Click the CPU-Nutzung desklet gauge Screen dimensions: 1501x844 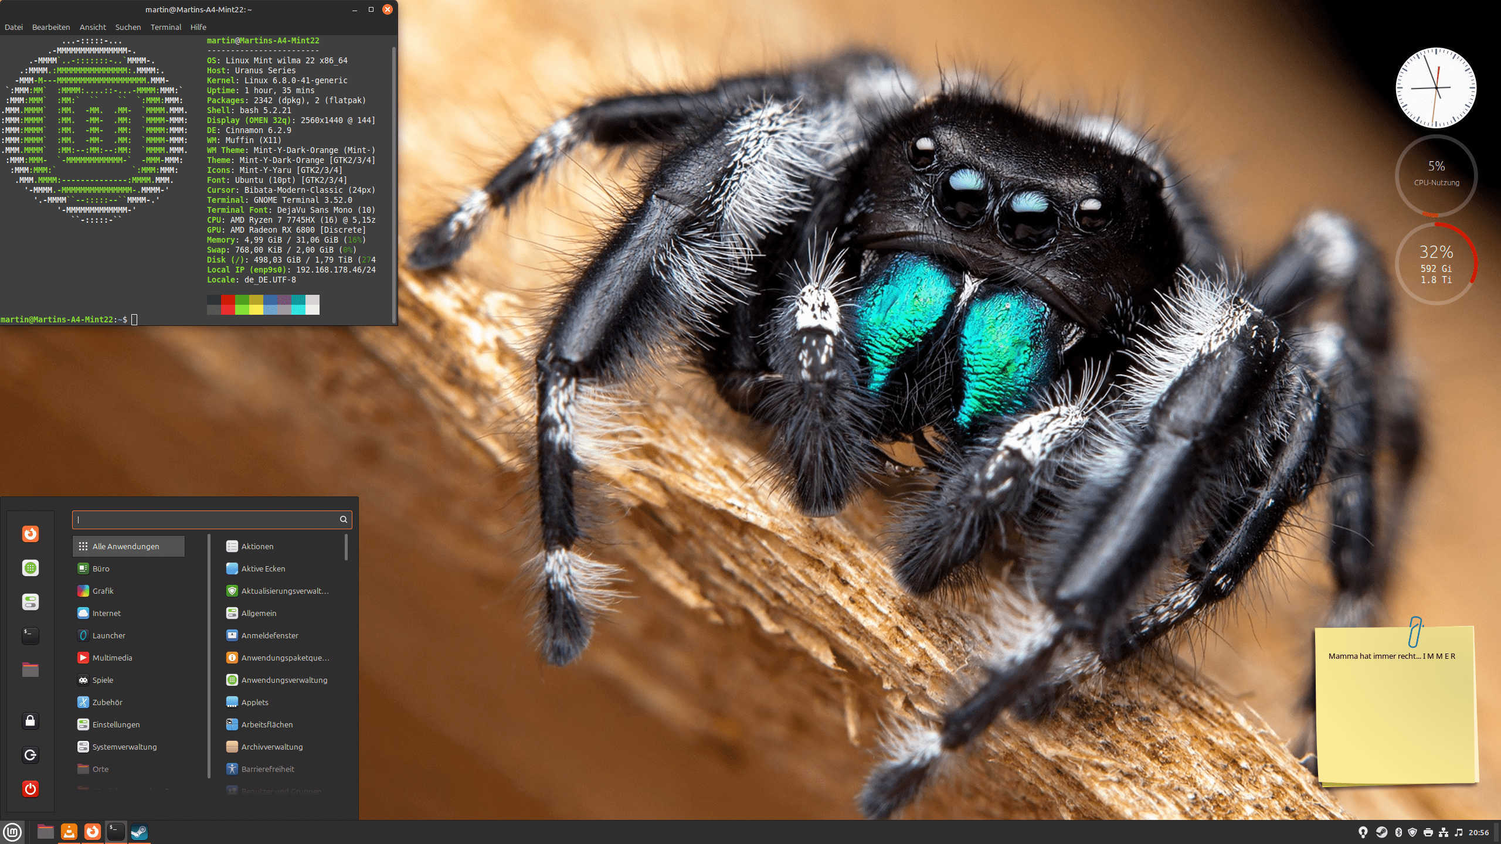tap(1436, 175)
